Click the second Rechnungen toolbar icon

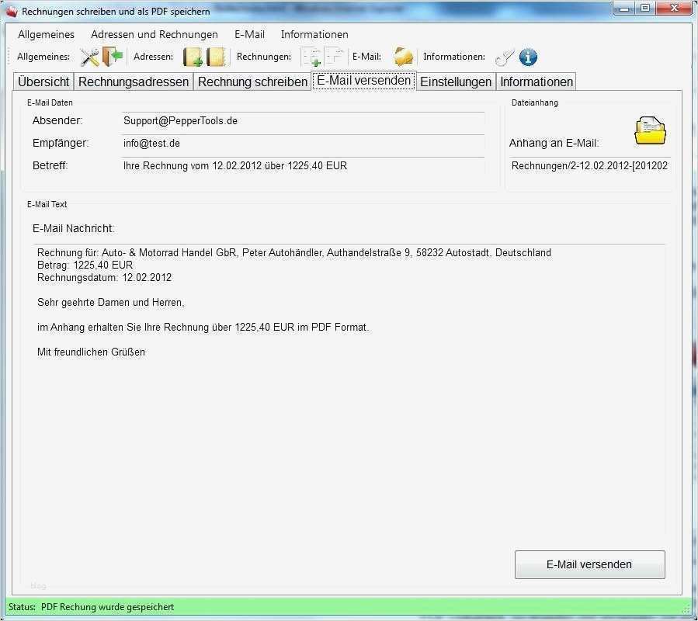332,57
